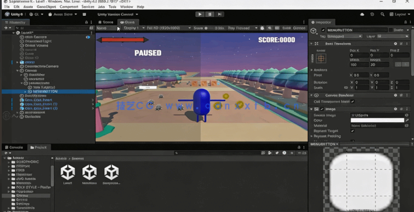This screenshot has height=212, width=414.
Task: Open the Layer dropdown in Inspector
Action: [392, 36]
